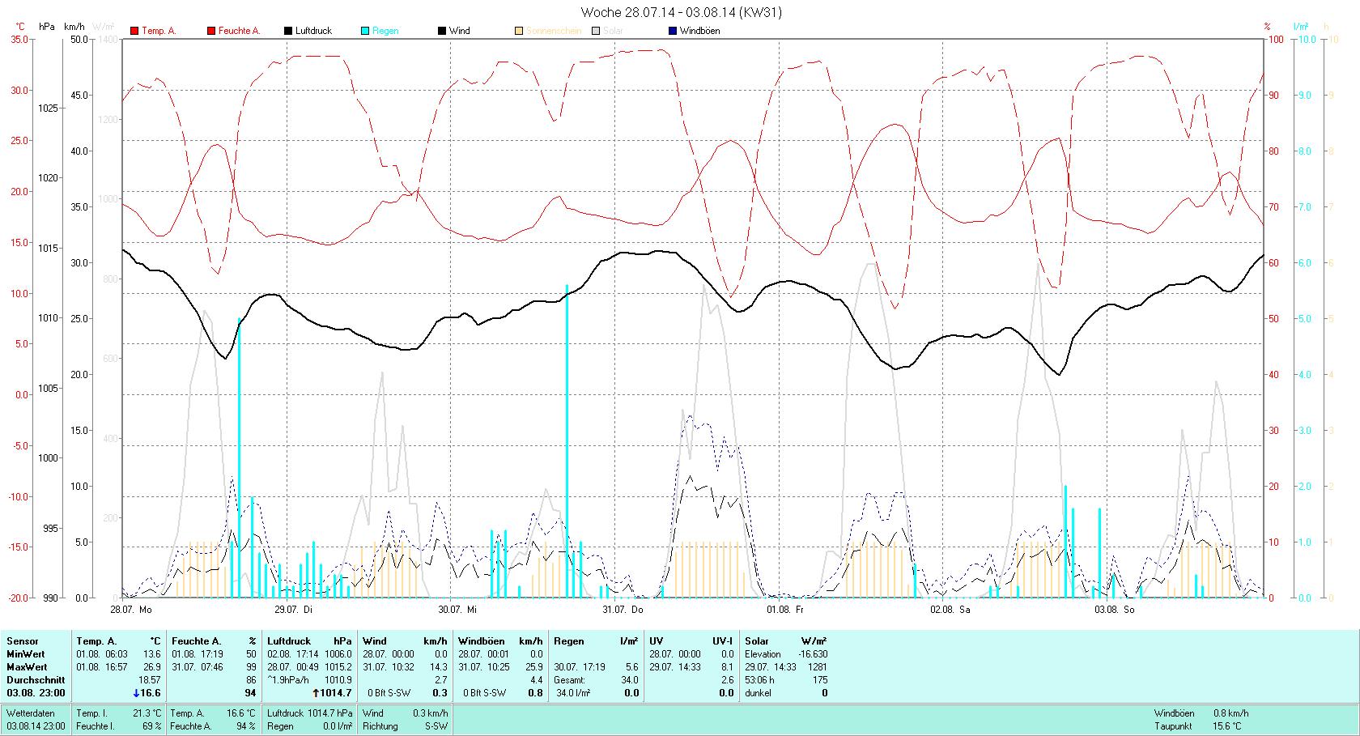Viewport: 1360px width, 736px height.
Task: Select the '31.07. Do' day label
Action: (623, 609)
